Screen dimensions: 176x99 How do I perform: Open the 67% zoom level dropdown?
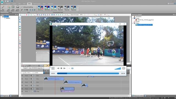(x=81, y=15)
